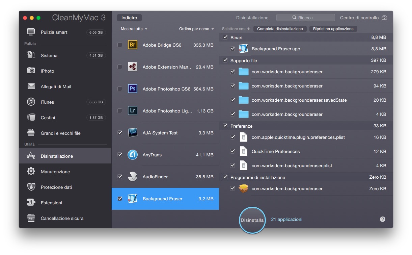Click the Ricerca search field
The image size is (412, 255).
pos(306,18)
